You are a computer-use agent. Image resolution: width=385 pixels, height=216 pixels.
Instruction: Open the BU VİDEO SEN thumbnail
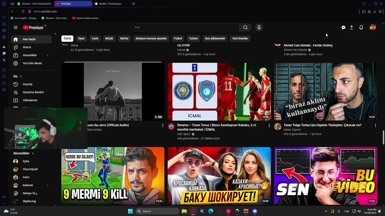click(325, 176)
